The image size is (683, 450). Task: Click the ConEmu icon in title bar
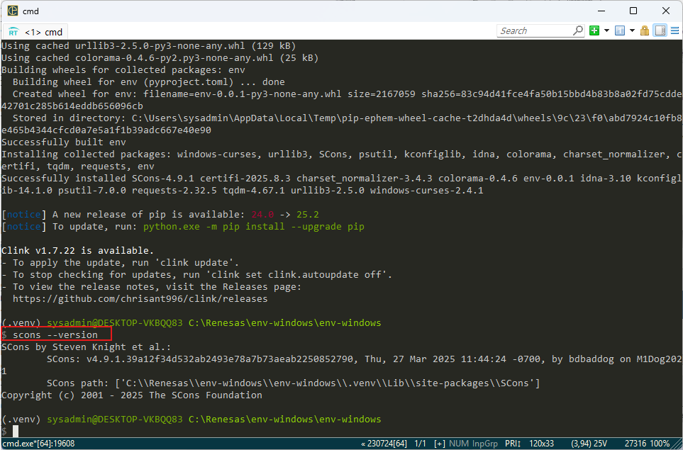tap(13, 11)
